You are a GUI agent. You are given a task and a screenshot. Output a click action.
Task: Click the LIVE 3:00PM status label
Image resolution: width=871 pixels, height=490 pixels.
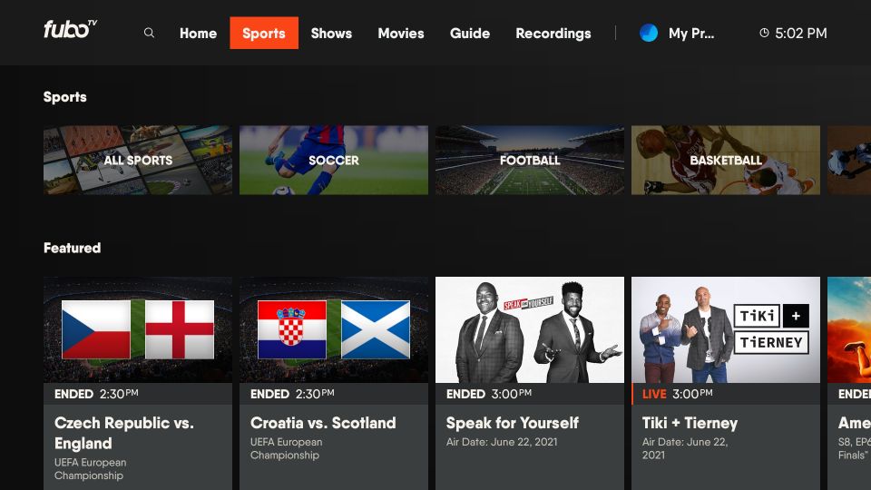click(x=677, y=394)
